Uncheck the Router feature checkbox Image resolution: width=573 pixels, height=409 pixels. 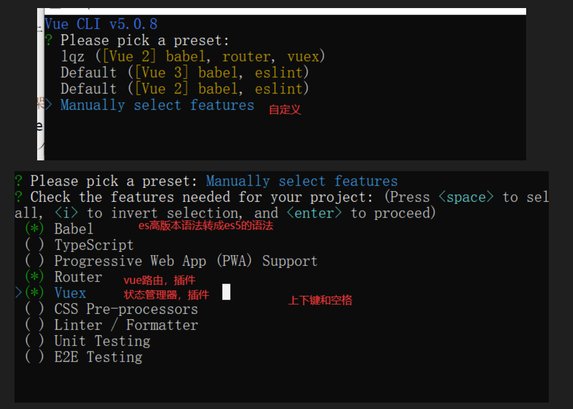(x=34, y=277)
